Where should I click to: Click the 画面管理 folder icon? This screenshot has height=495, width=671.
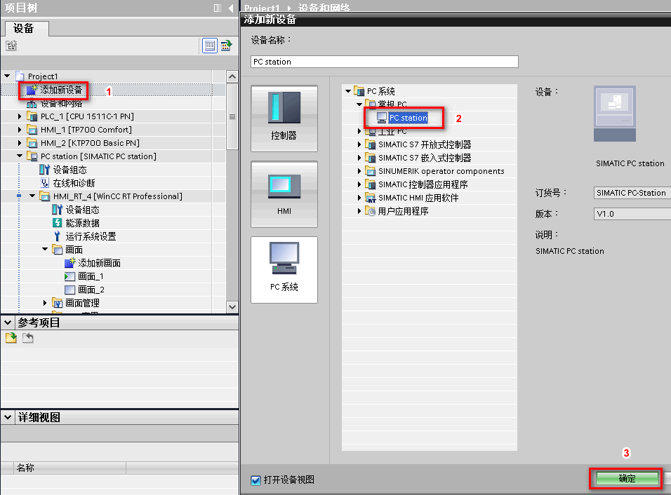click(x=57, y=303)
